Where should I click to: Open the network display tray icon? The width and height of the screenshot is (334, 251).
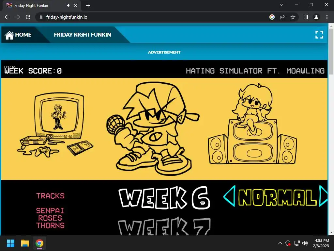297,243
